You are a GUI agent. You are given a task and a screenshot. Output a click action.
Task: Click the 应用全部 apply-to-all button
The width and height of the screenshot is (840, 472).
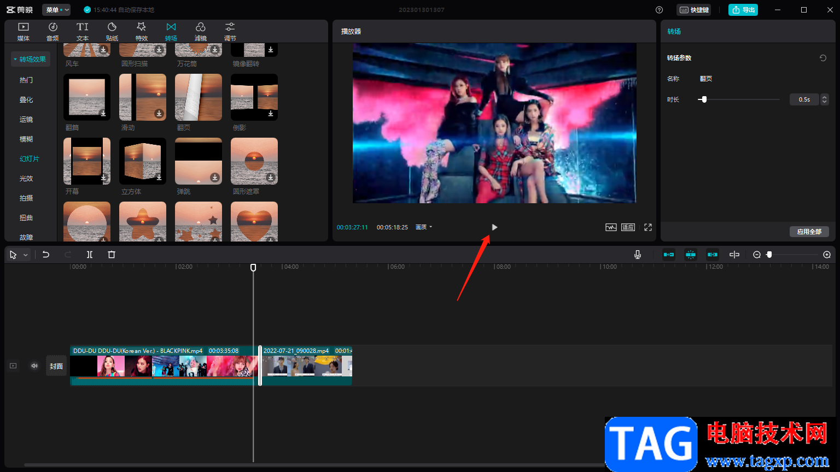[x=809, y=232]
